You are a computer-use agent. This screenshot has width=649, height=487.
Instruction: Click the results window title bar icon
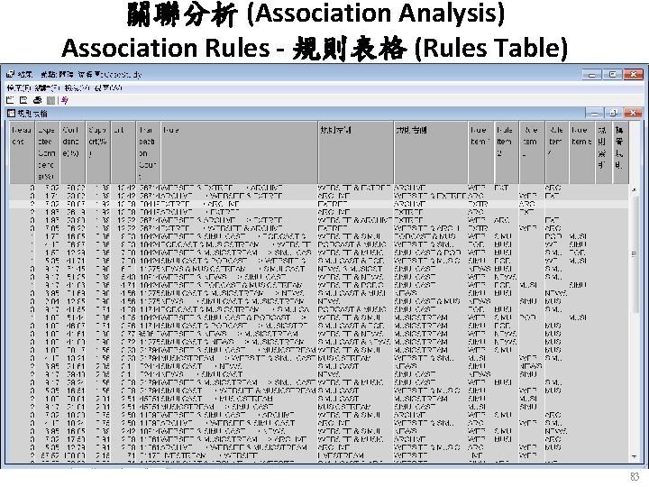pos(10,74)
